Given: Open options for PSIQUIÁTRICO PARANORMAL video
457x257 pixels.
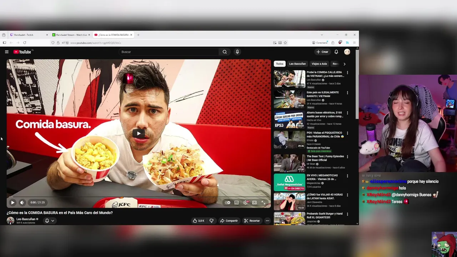Looking at the screenshot, I should (x=347, y=133).
